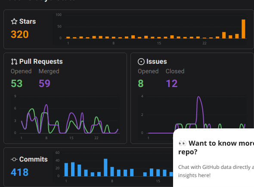Image resolution: width=254 pixels, height=187 pixels.
Task: Select the Commits heading
Action: 34,159
